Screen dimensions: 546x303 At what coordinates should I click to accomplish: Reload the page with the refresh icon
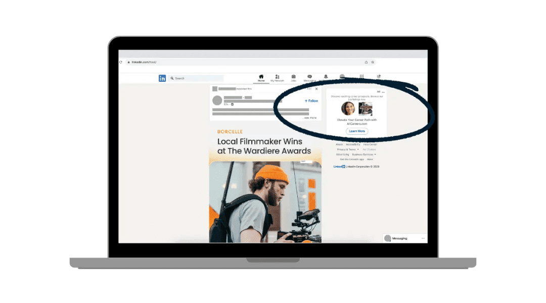coord(120,62)
